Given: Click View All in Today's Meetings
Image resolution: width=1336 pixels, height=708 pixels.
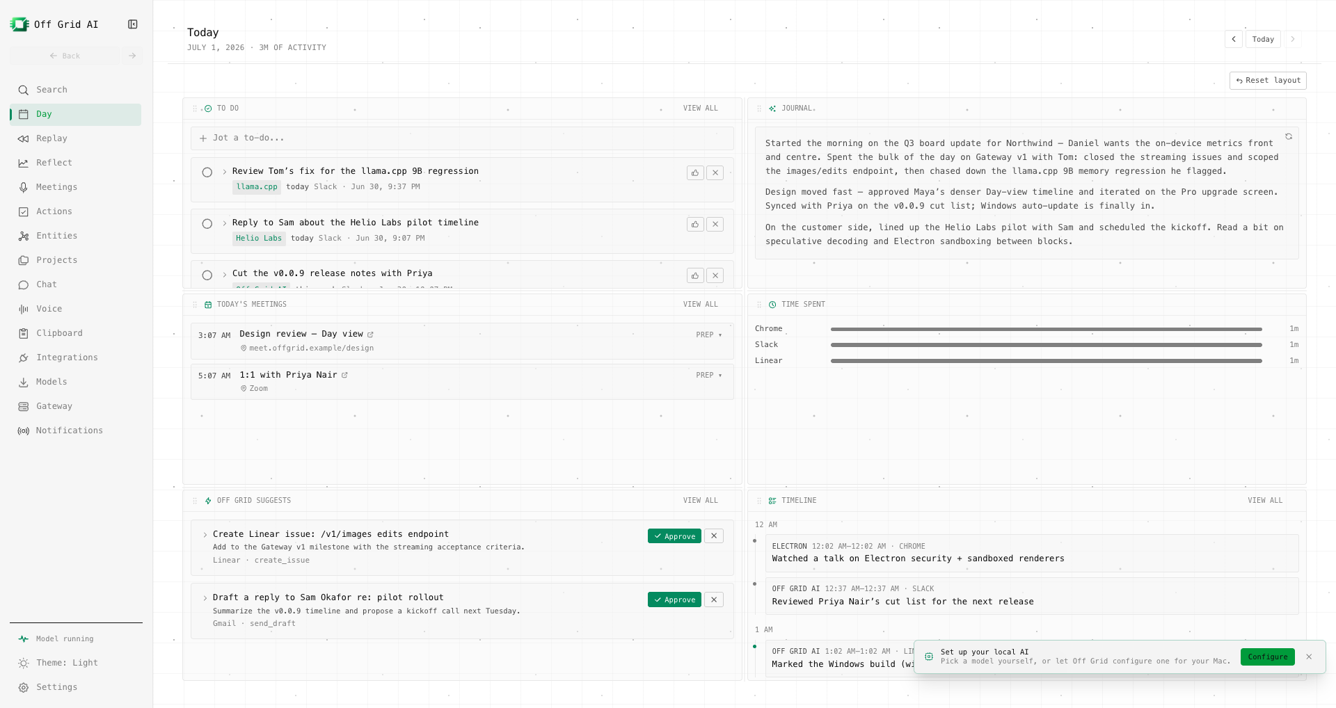Looking at the screenshot, I should click(x=700, y=305).
